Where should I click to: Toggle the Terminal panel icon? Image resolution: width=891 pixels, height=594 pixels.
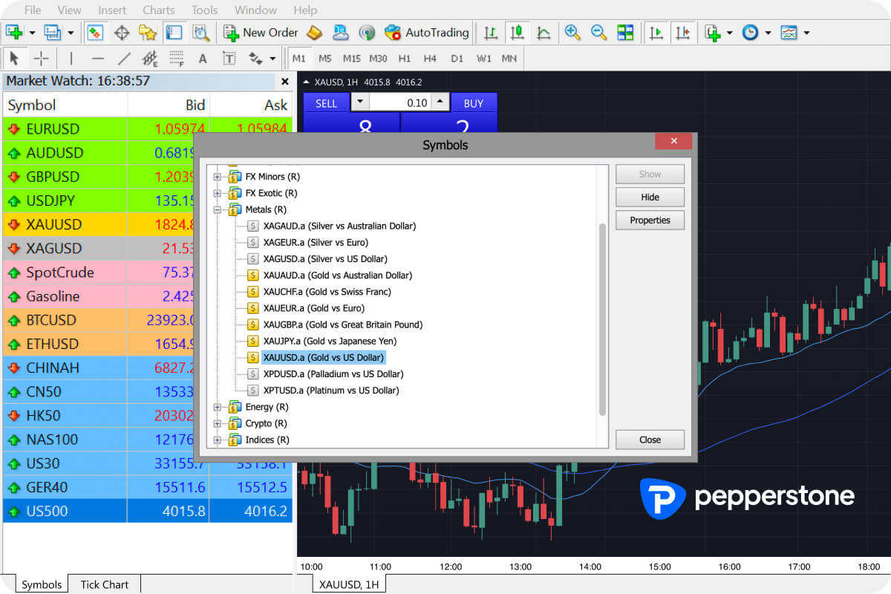(x=174, y=33)
